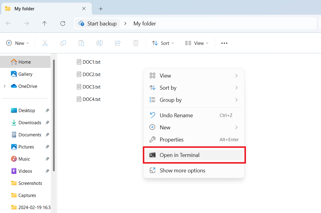The height and width of the screenshot is (213, 321).
Task: Refresh the folder view
Action: point(63,23)
